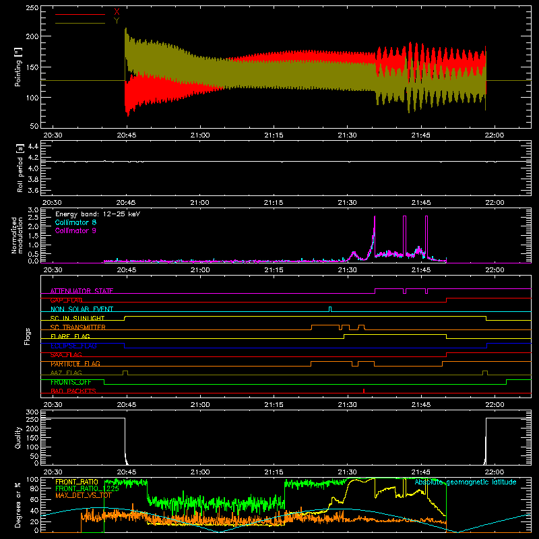Click the SC_TRANSMITTER flag label
The height and width of the screenshot is (539, 539).
78,327
